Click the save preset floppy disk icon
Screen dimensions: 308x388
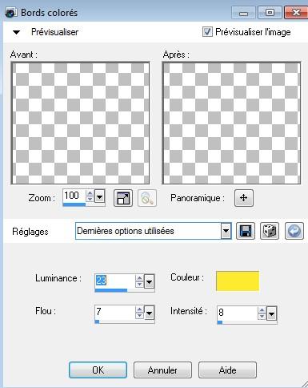(x=246, y=231)
